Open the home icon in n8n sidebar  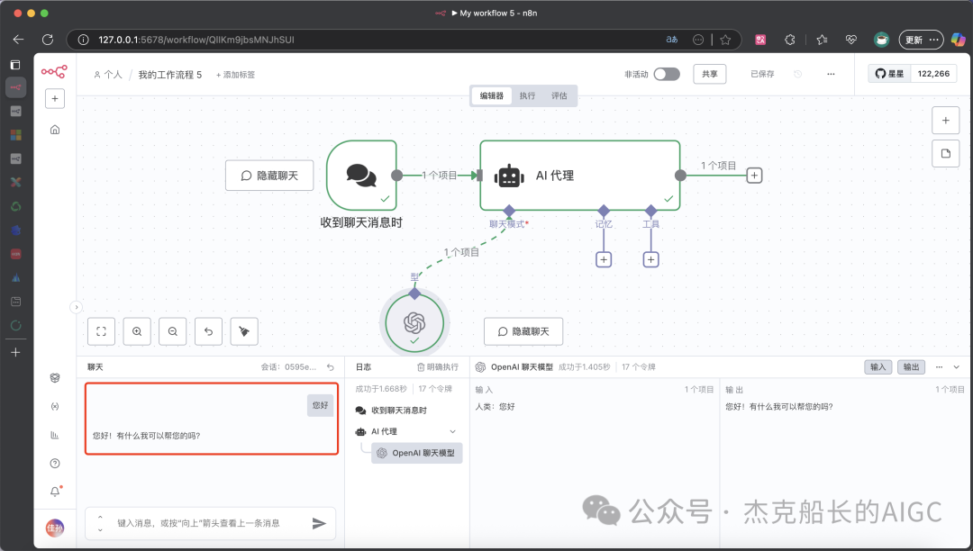[x=55, y=130]
